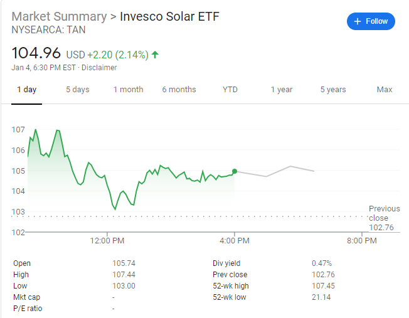Click the 52-wk high value 107.45
The width and height of the screenshot is (409, 318).
pyautogui.click(x=322, y=286)
